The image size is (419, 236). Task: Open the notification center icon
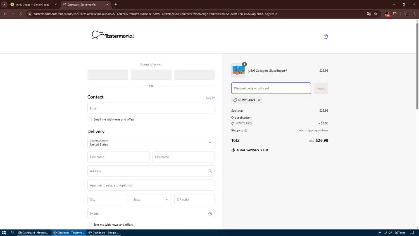click(x=412, y=233)
